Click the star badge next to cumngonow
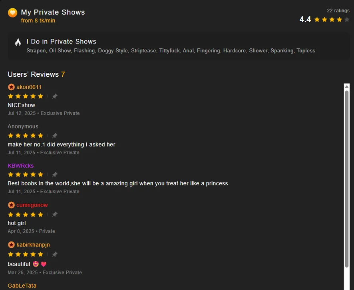Viewport: 354px width, 290px height. click(x=11, y=205)
